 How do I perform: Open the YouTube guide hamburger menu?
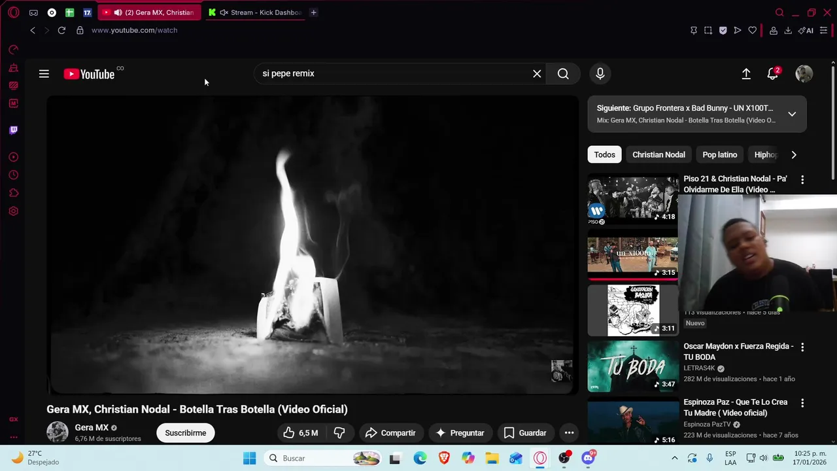tap(44, 74)
